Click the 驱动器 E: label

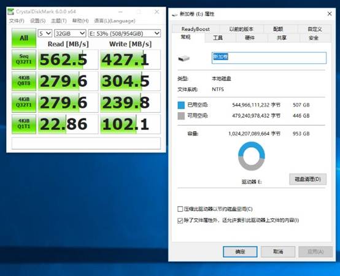point(252,182)
